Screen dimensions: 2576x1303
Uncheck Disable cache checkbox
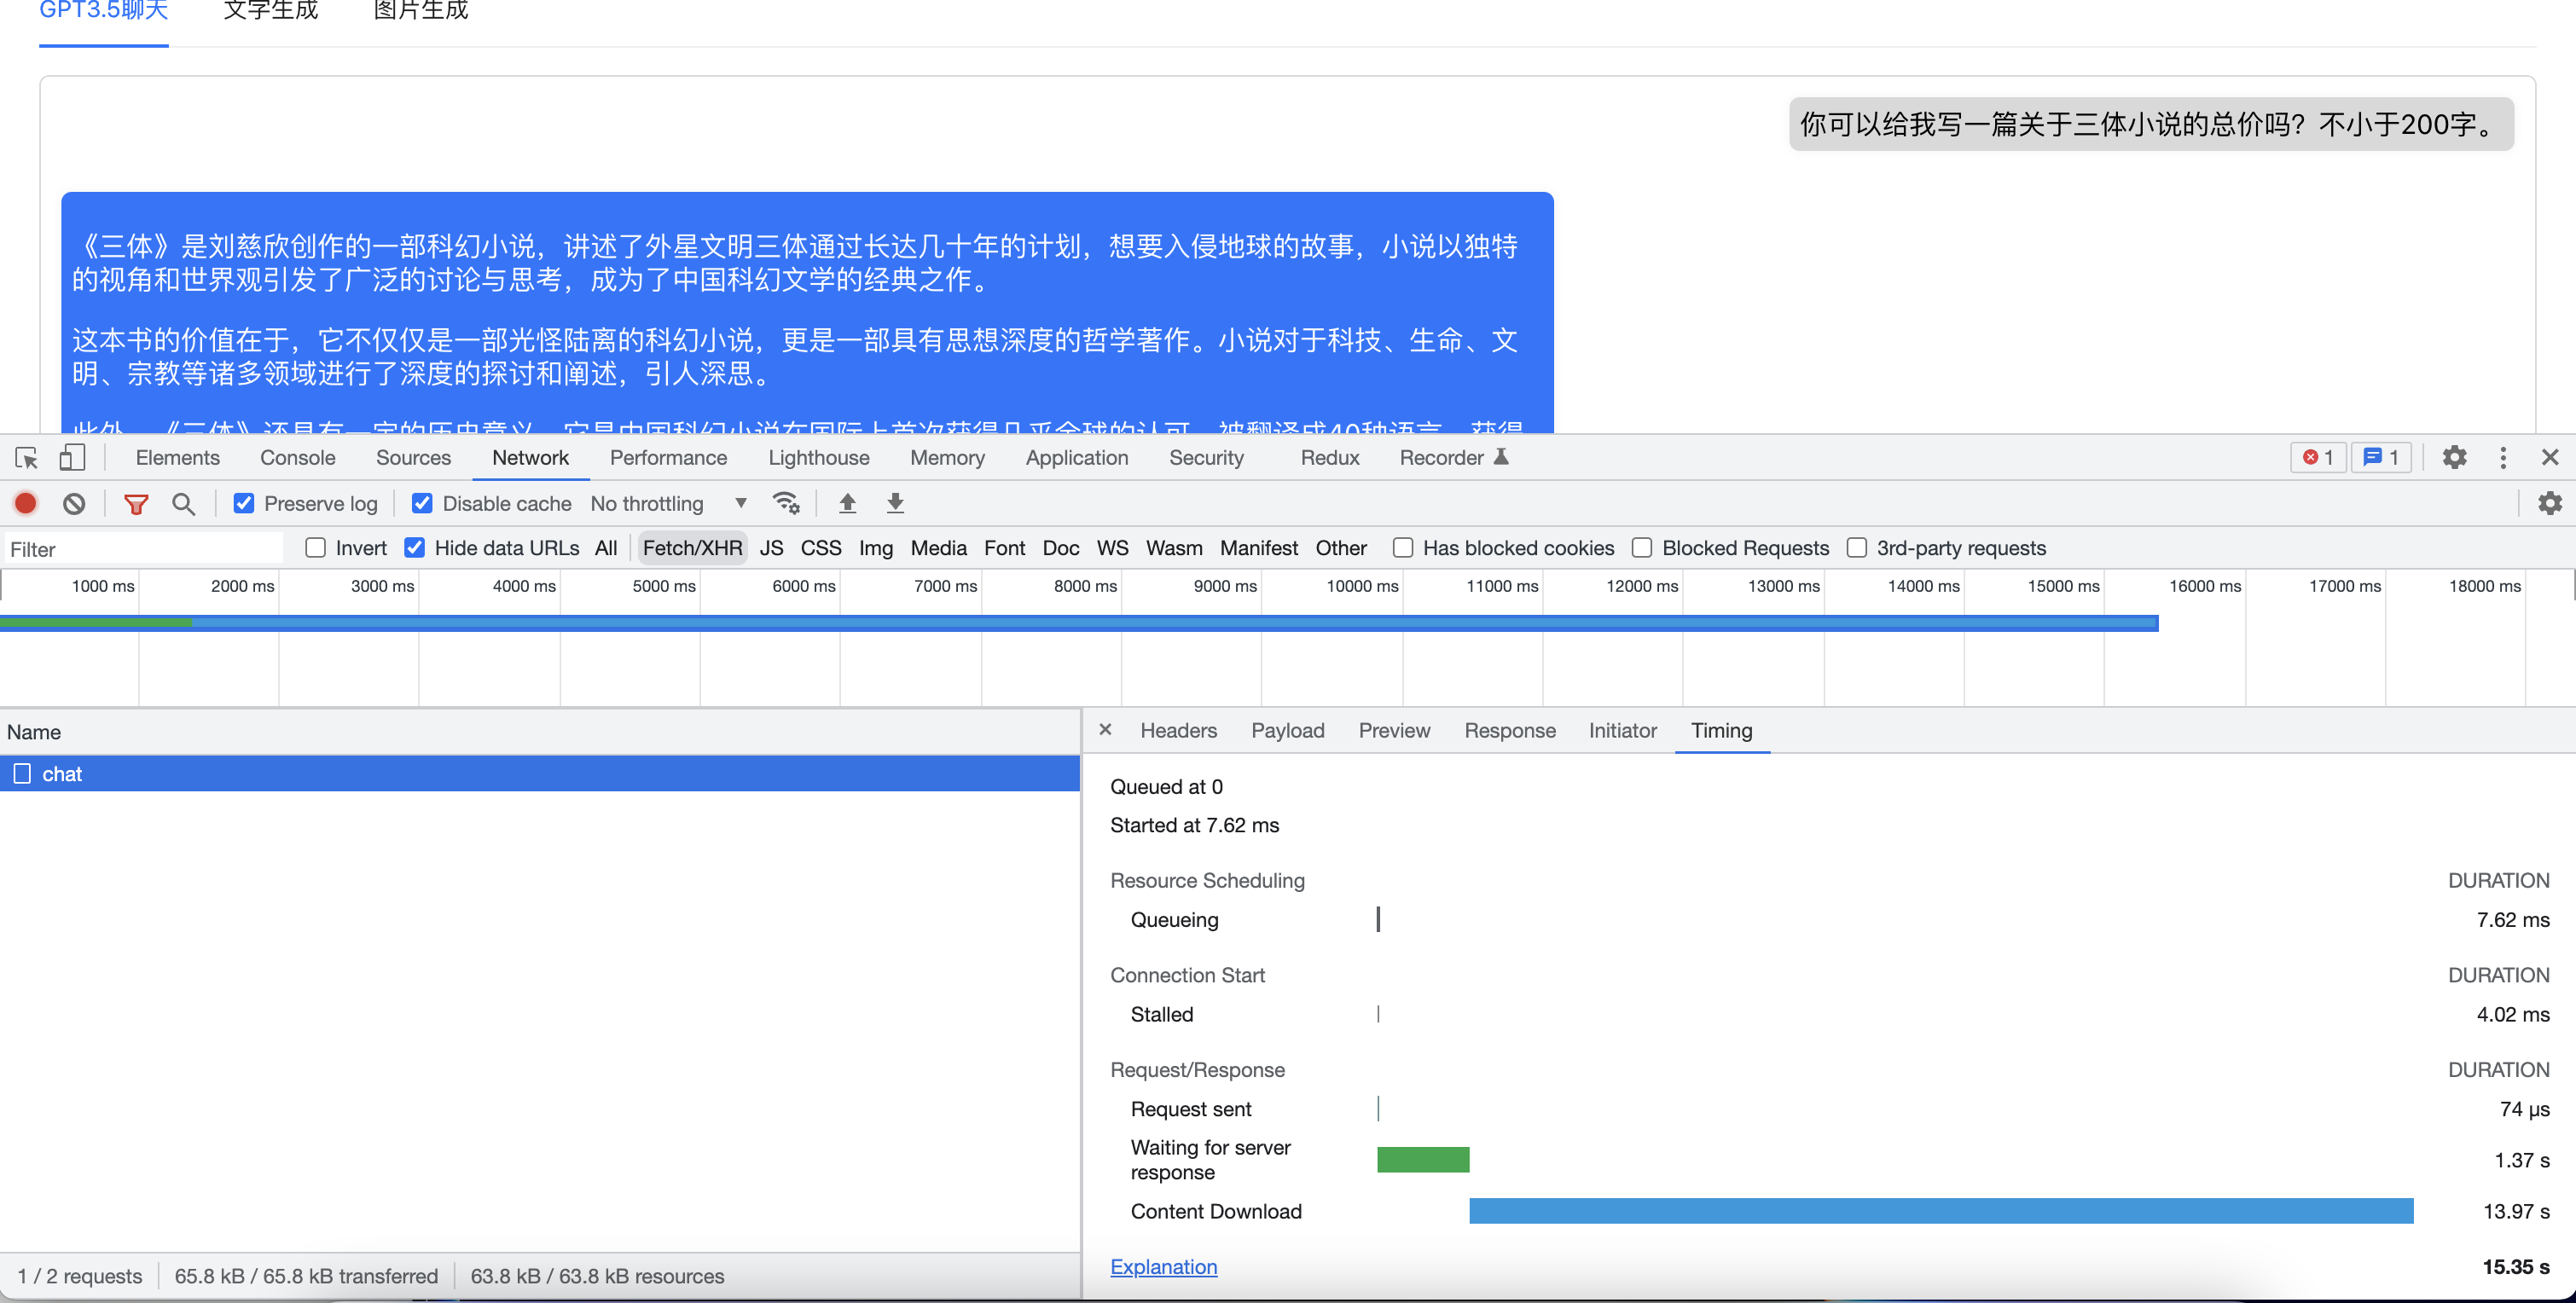[422, 503]
